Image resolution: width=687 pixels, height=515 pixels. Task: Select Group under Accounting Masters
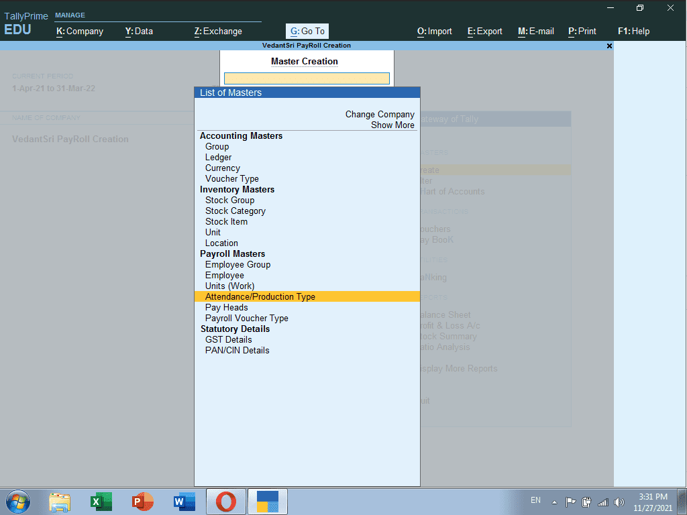(x=217, y=147)
